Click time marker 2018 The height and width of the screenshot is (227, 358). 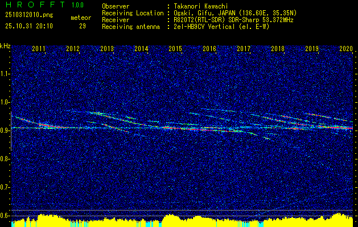(x=278, y=48)
